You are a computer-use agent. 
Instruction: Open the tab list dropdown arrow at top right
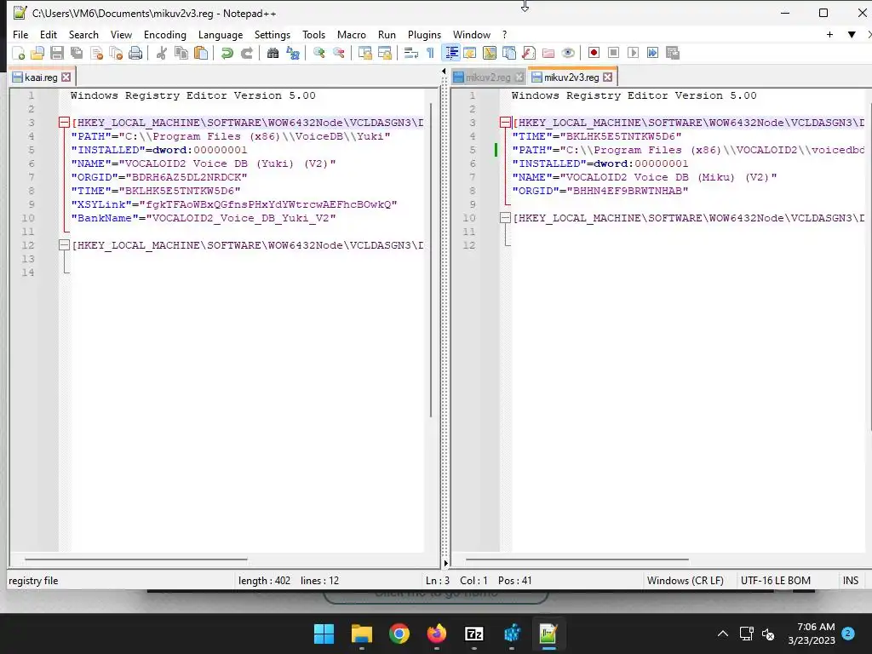[x=852, y=34]
